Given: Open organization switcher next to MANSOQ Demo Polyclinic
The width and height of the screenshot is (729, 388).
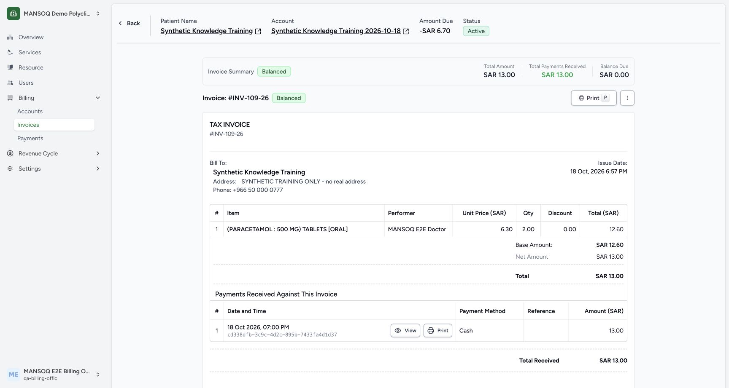Looking at the screenshot, I should [x=98, y=13].
